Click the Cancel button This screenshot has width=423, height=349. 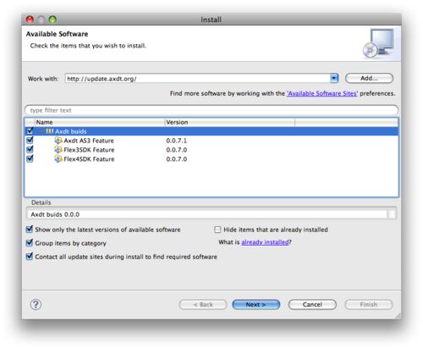point(312,304)
